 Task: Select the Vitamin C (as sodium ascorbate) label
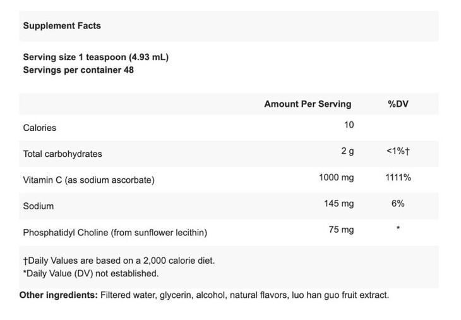(x=88, y=180)
